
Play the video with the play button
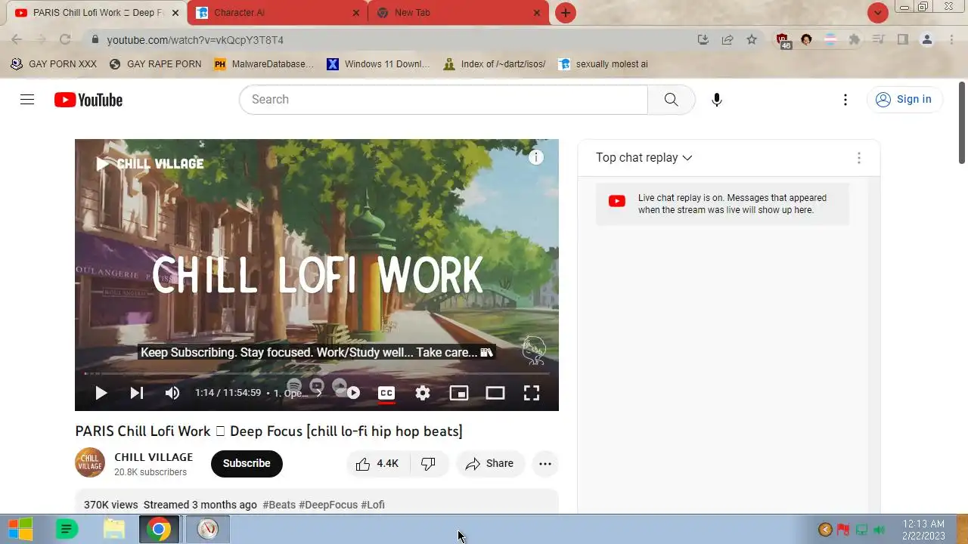pos(101,393)
